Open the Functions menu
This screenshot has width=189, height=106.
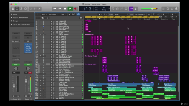pyautogui.click(x=54, y=14)
